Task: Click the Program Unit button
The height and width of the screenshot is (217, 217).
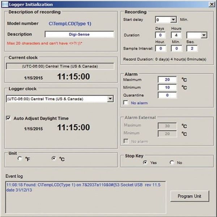Action: coord(190,196)
